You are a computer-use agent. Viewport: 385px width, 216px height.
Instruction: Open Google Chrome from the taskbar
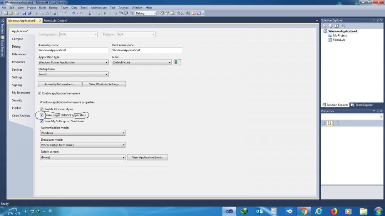[x=304, y=211]
